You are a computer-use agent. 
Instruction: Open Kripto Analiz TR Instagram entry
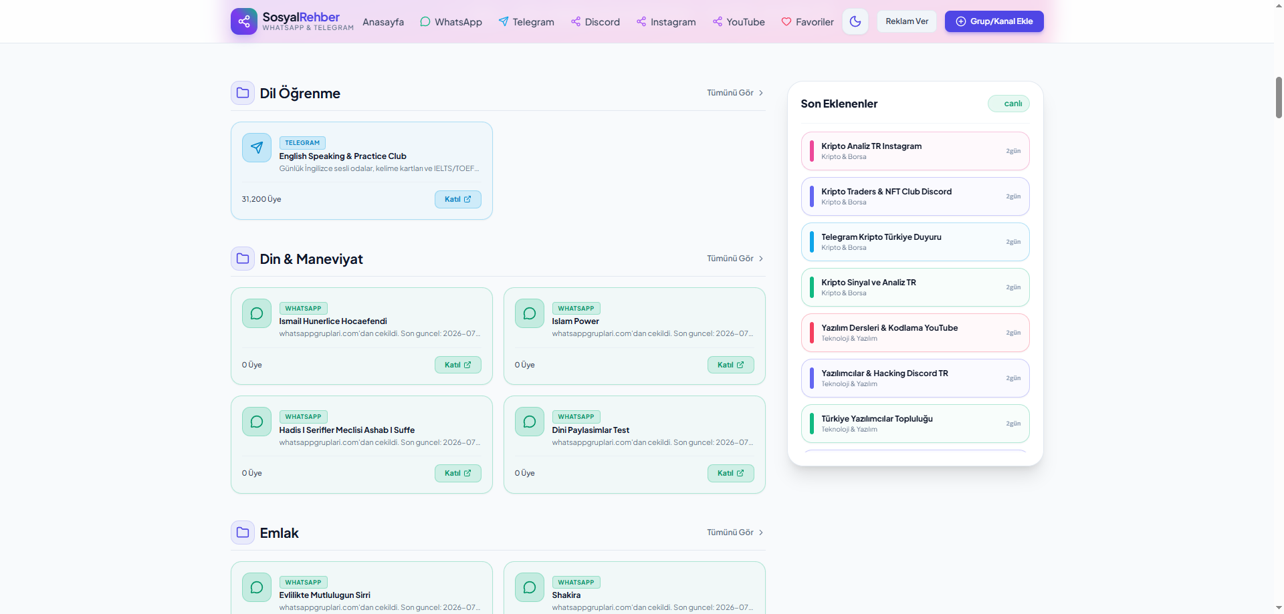point(915,151)
